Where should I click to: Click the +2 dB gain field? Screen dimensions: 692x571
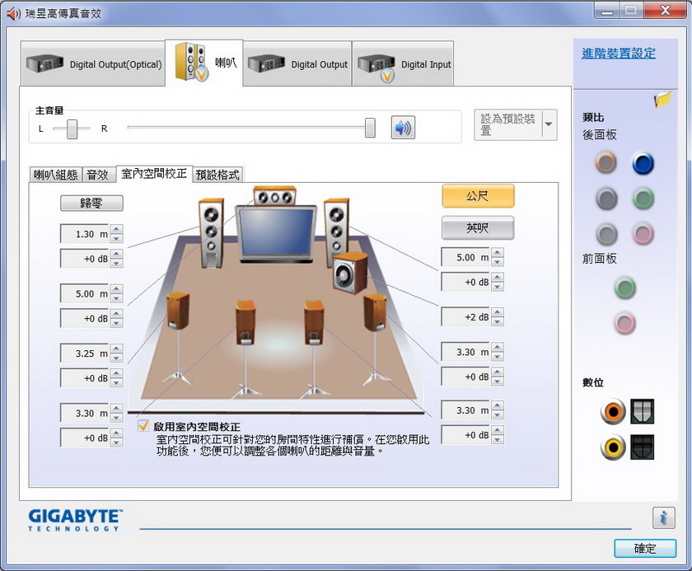click(465, 317)
